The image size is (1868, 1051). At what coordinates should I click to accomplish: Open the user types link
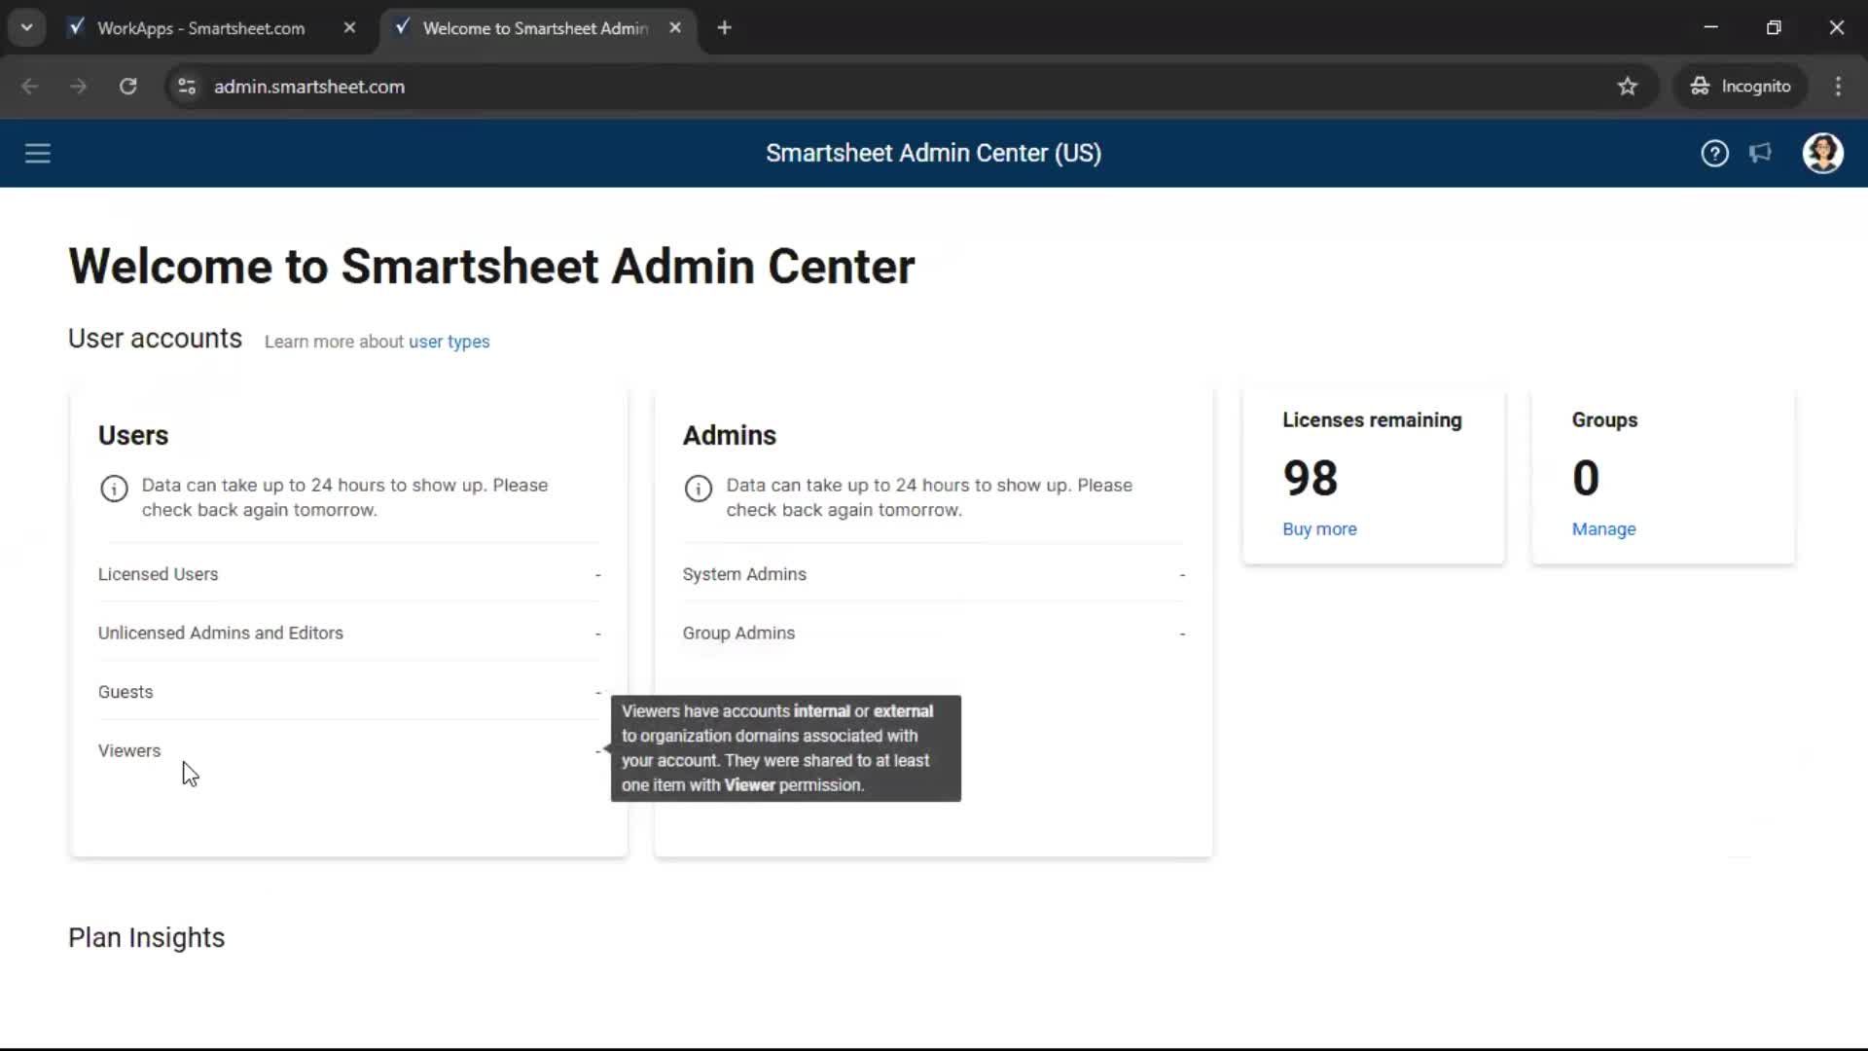[449, 342]
